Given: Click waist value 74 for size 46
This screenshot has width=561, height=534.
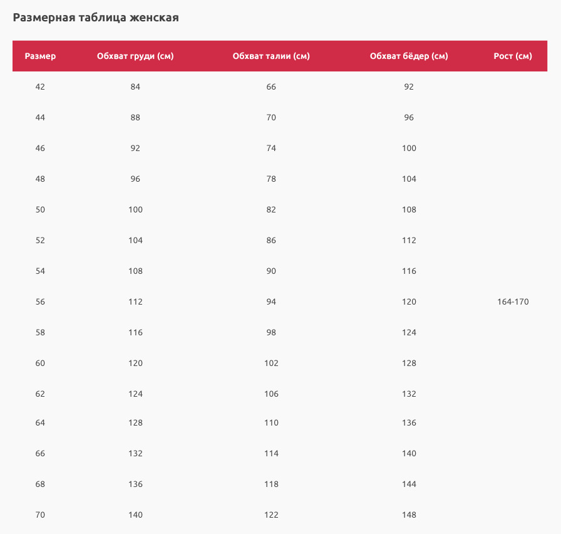Looking at the screenshot, I should click(271, 149).
